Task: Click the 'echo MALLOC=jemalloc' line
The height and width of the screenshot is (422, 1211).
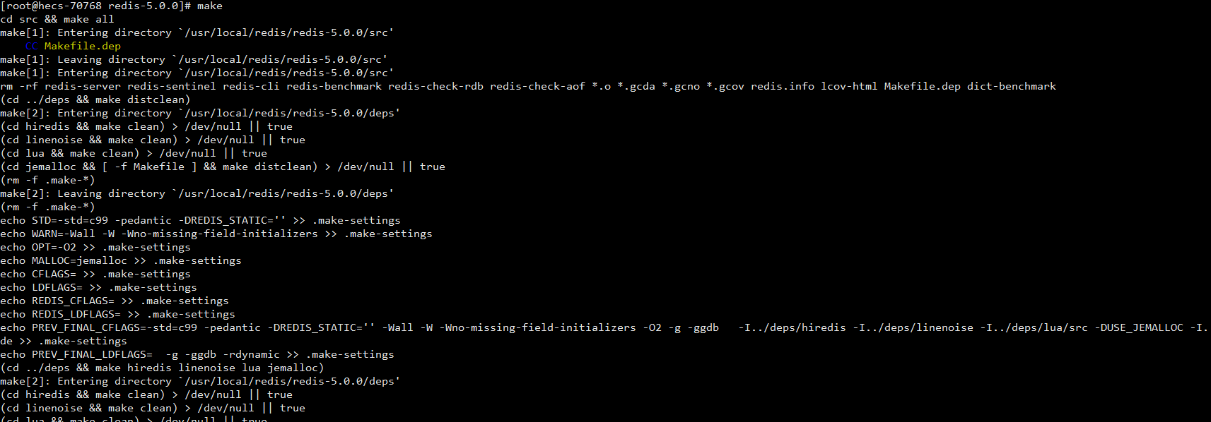Action: (x=121, y=260)
